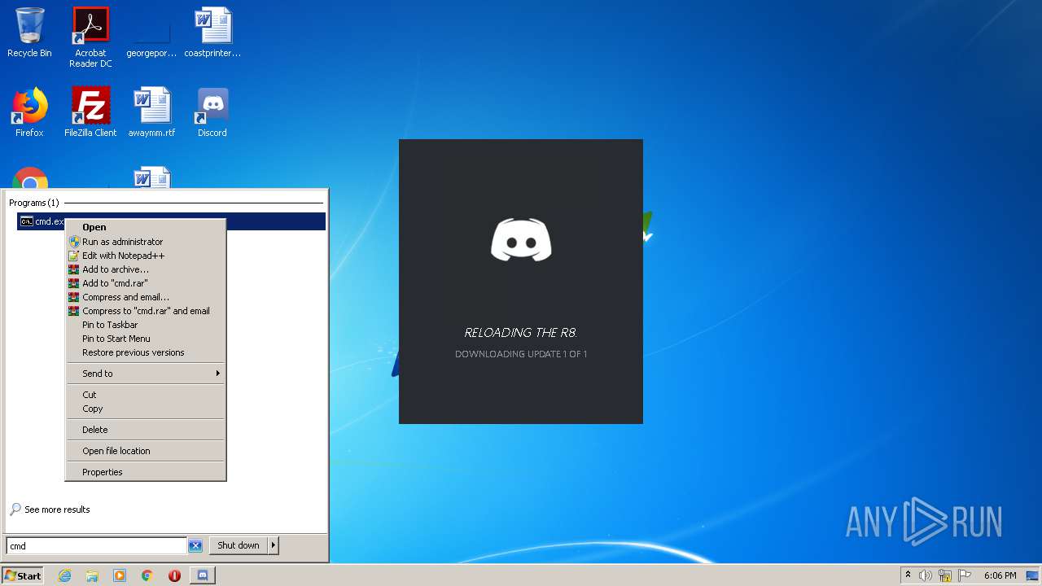
Task: Click the Start button
Action: (x=23, y=575)
